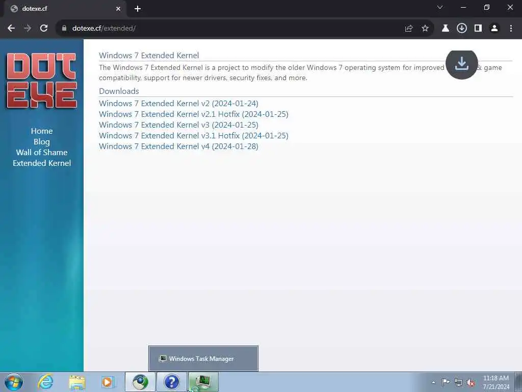The image size is (522, 392).
Task: Download Extended Kernel v2 (2024-01-24)
Action: coord(179,103)
